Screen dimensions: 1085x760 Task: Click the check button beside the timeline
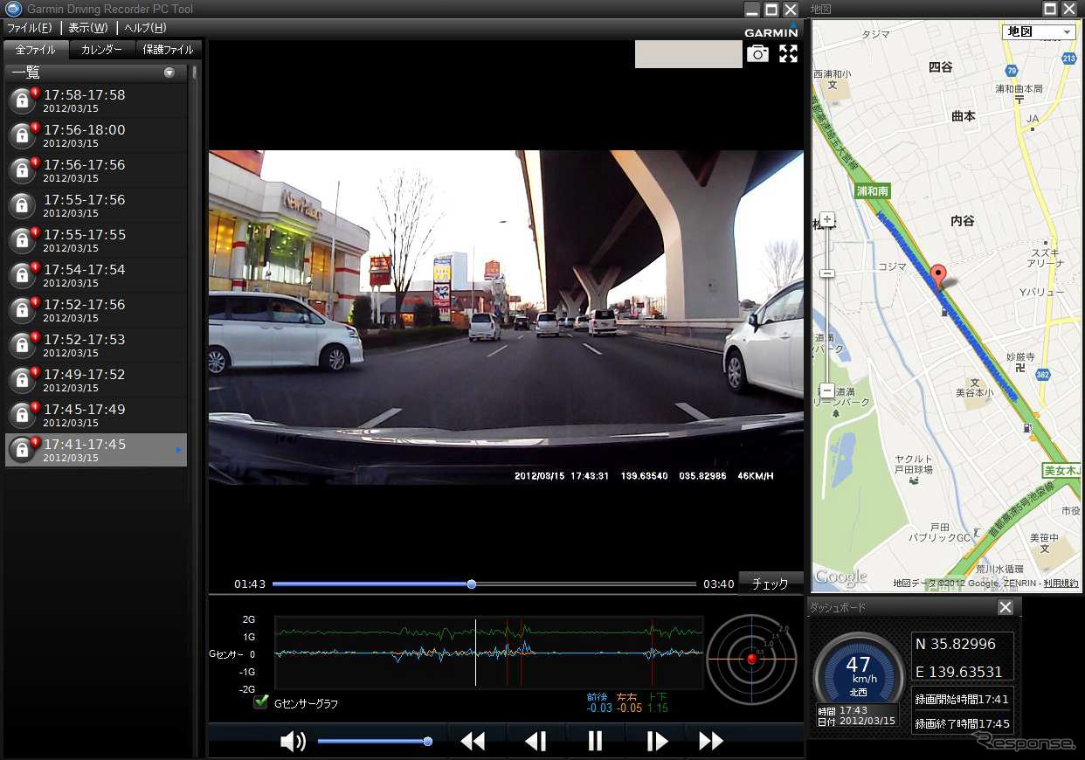coord(770,584)
